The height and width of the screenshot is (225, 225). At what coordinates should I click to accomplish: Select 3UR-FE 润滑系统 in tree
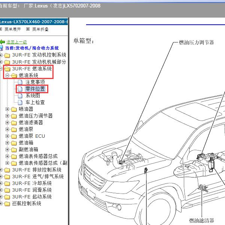click(32, 190)
